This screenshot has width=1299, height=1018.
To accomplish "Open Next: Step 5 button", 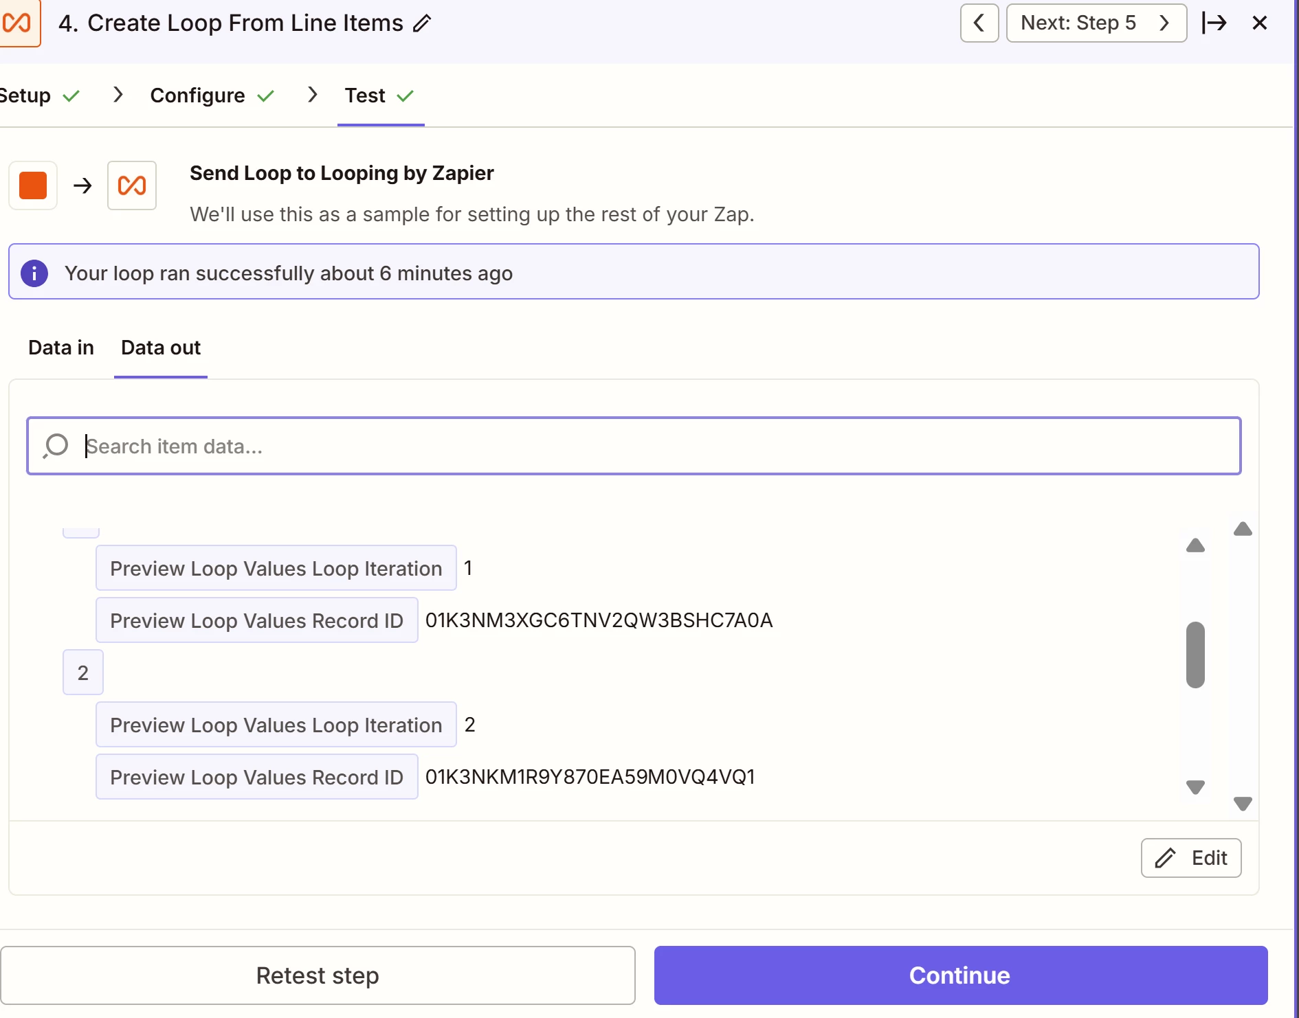I will (x=1096, y=23).
